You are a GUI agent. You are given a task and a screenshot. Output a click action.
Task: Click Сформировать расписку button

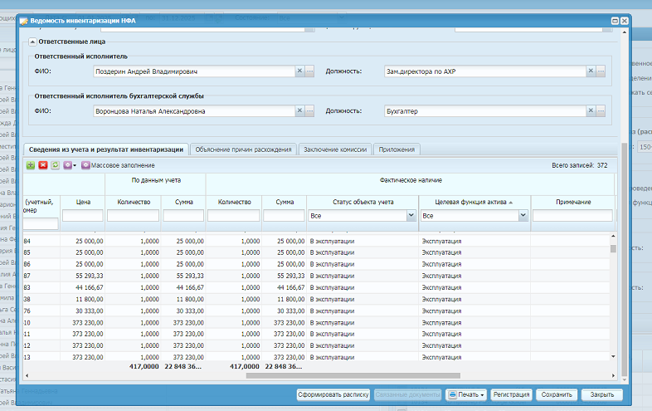pyautogui.click(x=333, y=395)
